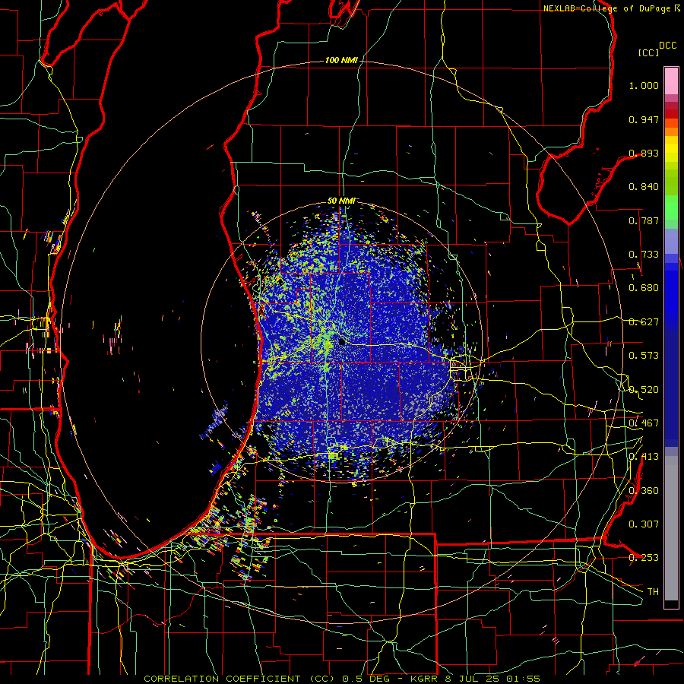Click the DCC label above color bar
This screenshot has width=684, height=684.
click(668, 46)
